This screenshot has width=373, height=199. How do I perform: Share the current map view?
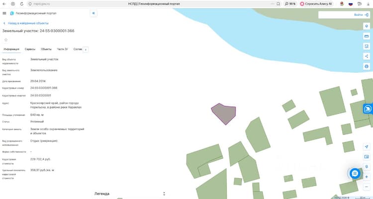[367, 56]
